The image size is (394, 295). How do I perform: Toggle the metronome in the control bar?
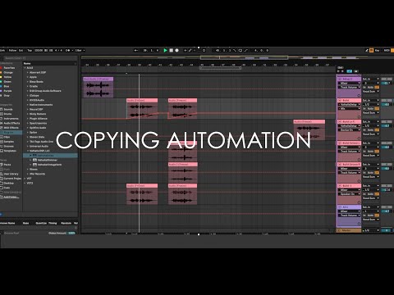68,50
